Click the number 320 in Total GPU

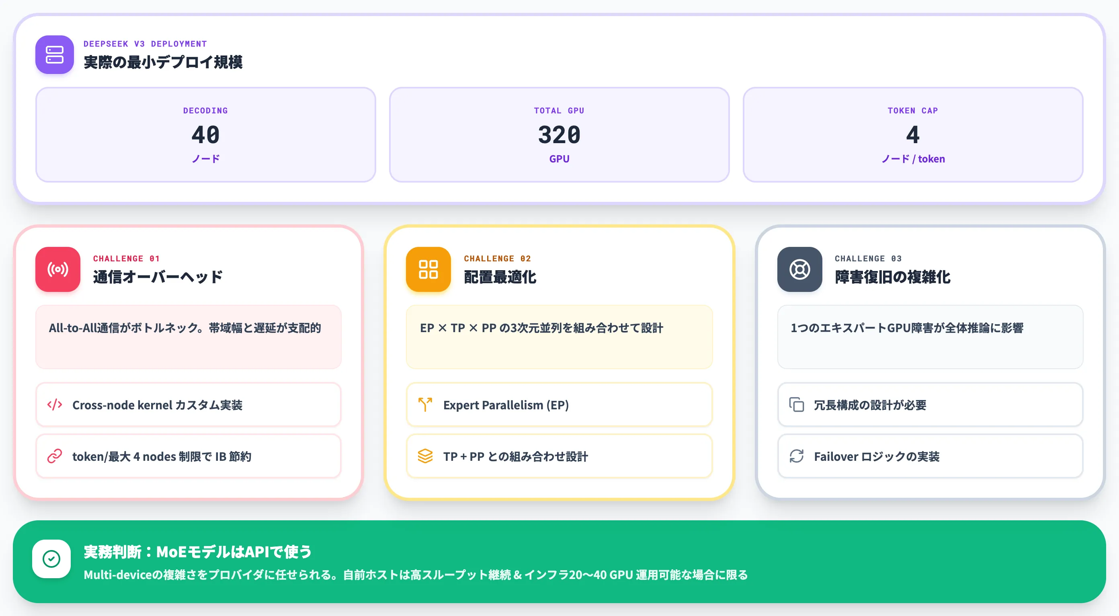click(x=559, y=135)
